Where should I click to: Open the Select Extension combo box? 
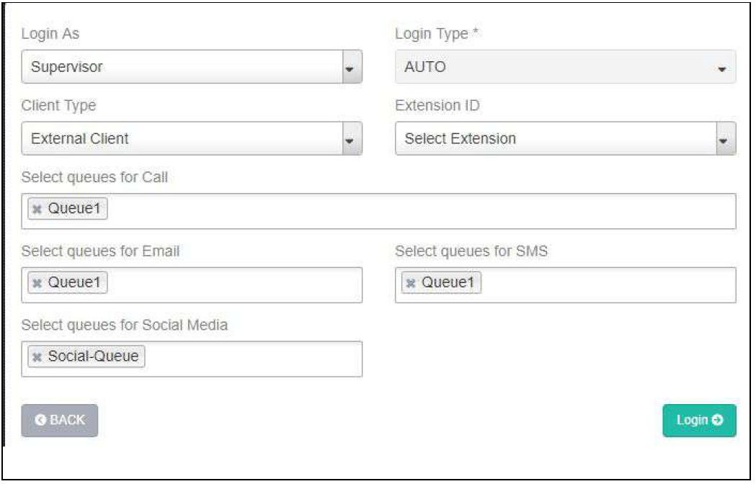click(x=555, y=139)
